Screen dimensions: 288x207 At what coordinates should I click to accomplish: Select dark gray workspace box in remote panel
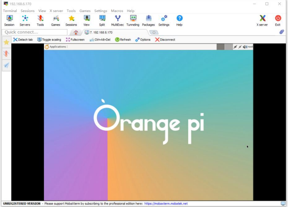coord(220,47)
